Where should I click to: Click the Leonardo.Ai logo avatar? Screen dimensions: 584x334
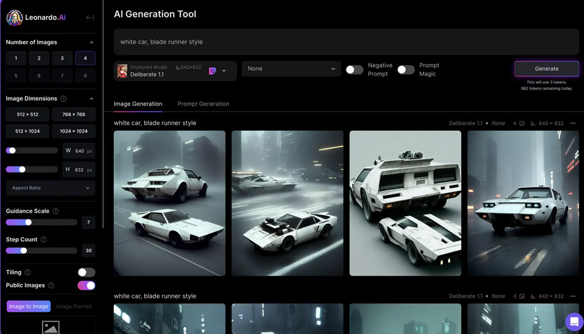coord(15,18)
